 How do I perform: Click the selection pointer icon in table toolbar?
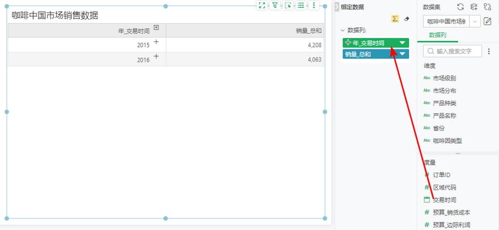(x=288, y=5)
